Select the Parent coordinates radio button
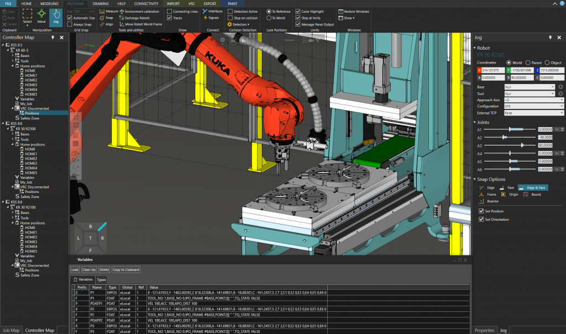 [x=528, y=62]
